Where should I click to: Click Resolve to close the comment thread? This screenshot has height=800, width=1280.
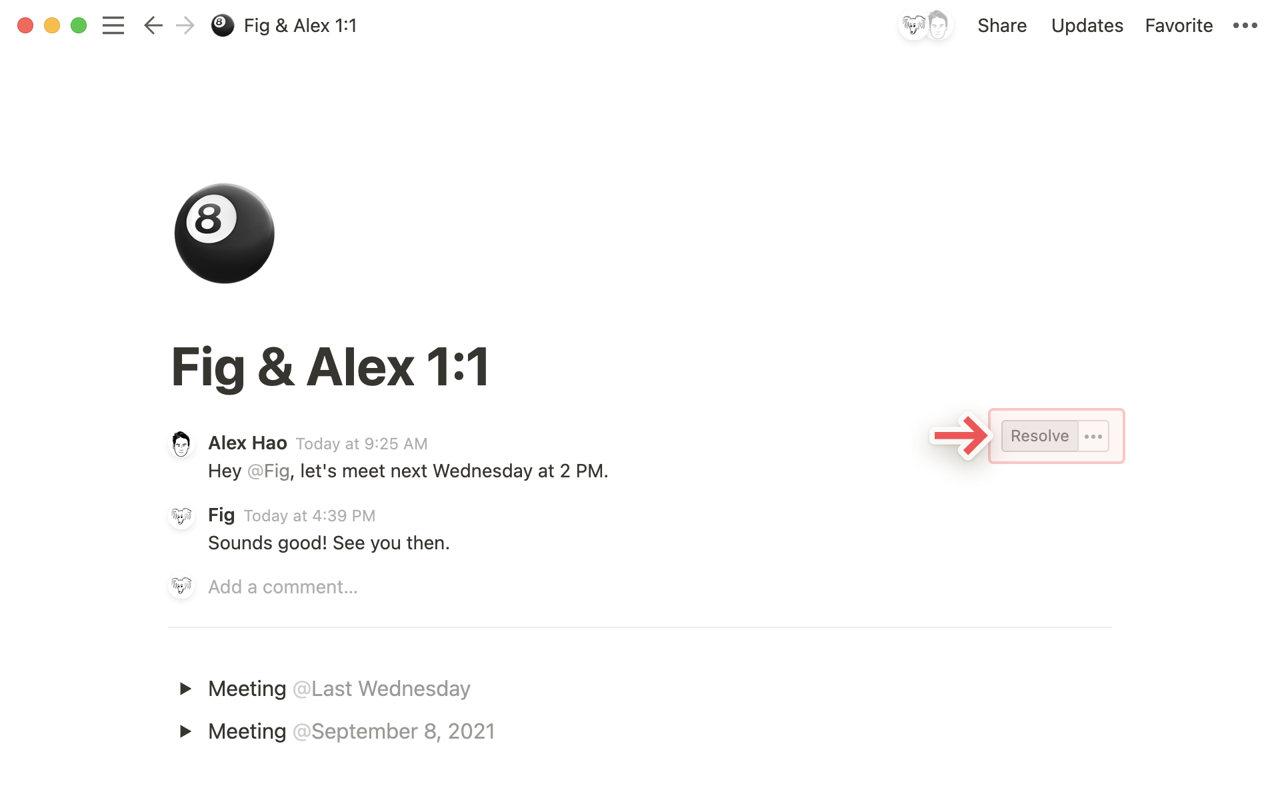1039,435
